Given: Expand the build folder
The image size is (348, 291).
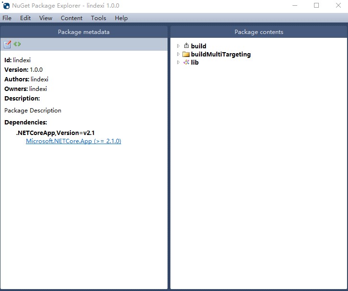Looking at the screenshot, I should tap(178, 46).
